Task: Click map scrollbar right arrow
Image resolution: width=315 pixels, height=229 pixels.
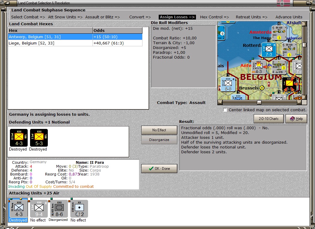Action: (299, 102)
